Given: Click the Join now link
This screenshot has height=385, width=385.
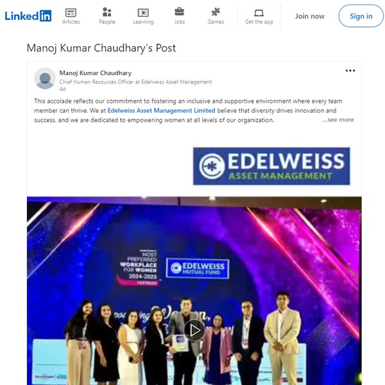Looking at the screenshot, I should click(310, 16).
